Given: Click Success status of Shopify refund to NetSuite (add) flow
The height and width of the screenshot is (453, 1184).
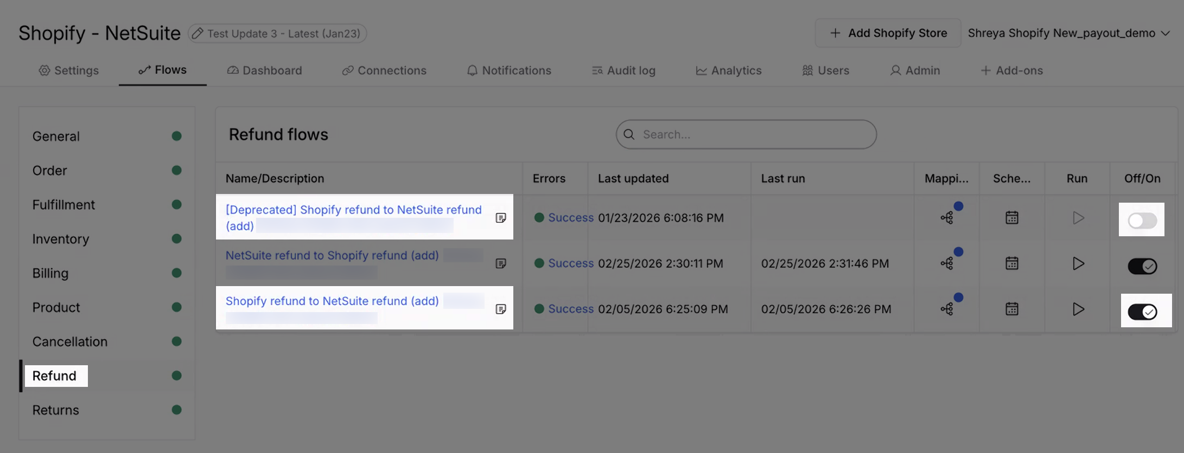Looking at the screenshot, I should tap(571, 309).
